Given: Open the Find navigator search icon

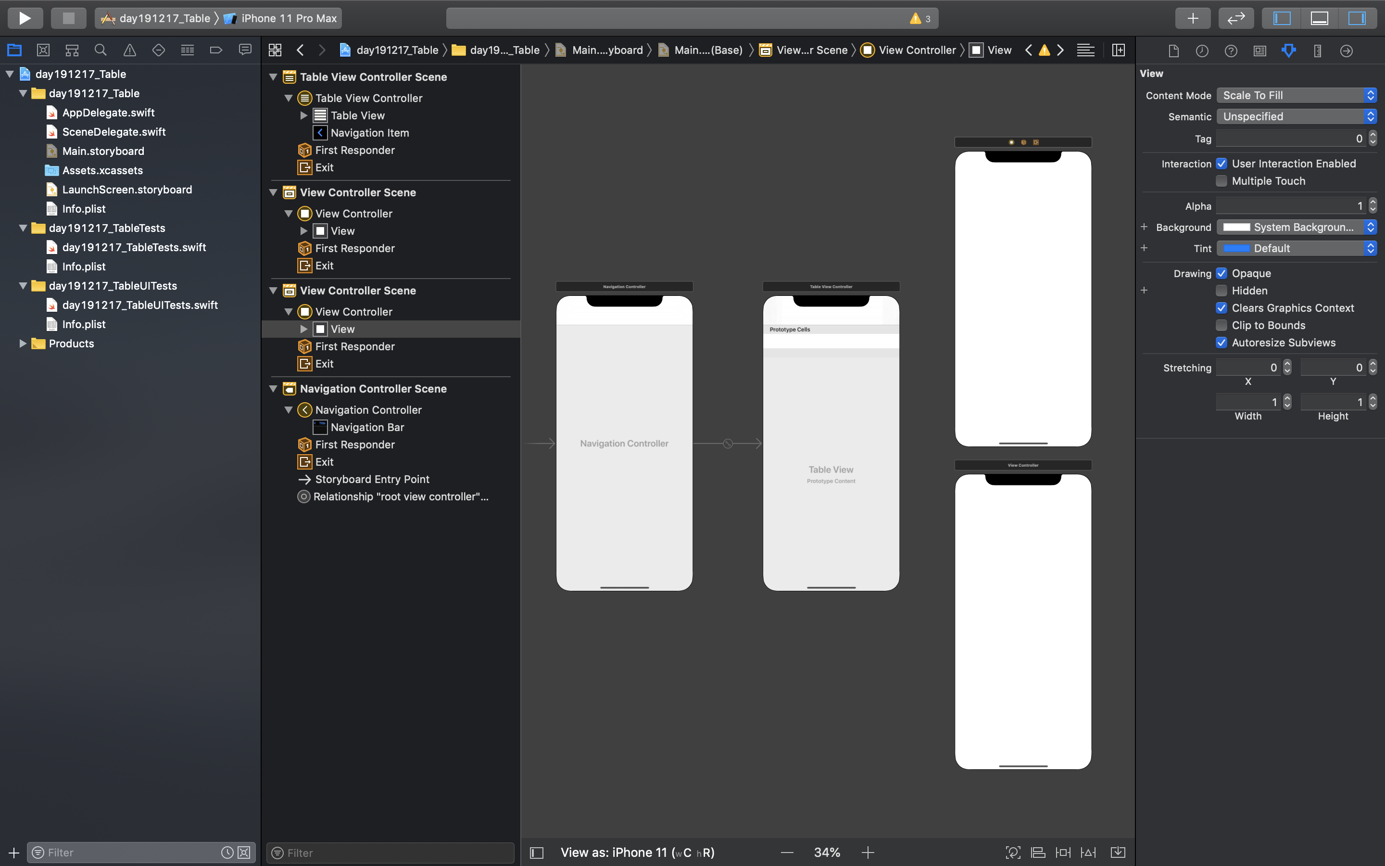Looking at the screenshot, I should [x=101, y=51].
